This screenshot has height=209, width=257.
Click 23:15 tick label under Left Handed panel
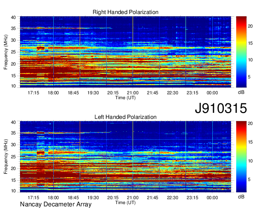(x=192, y=198)
